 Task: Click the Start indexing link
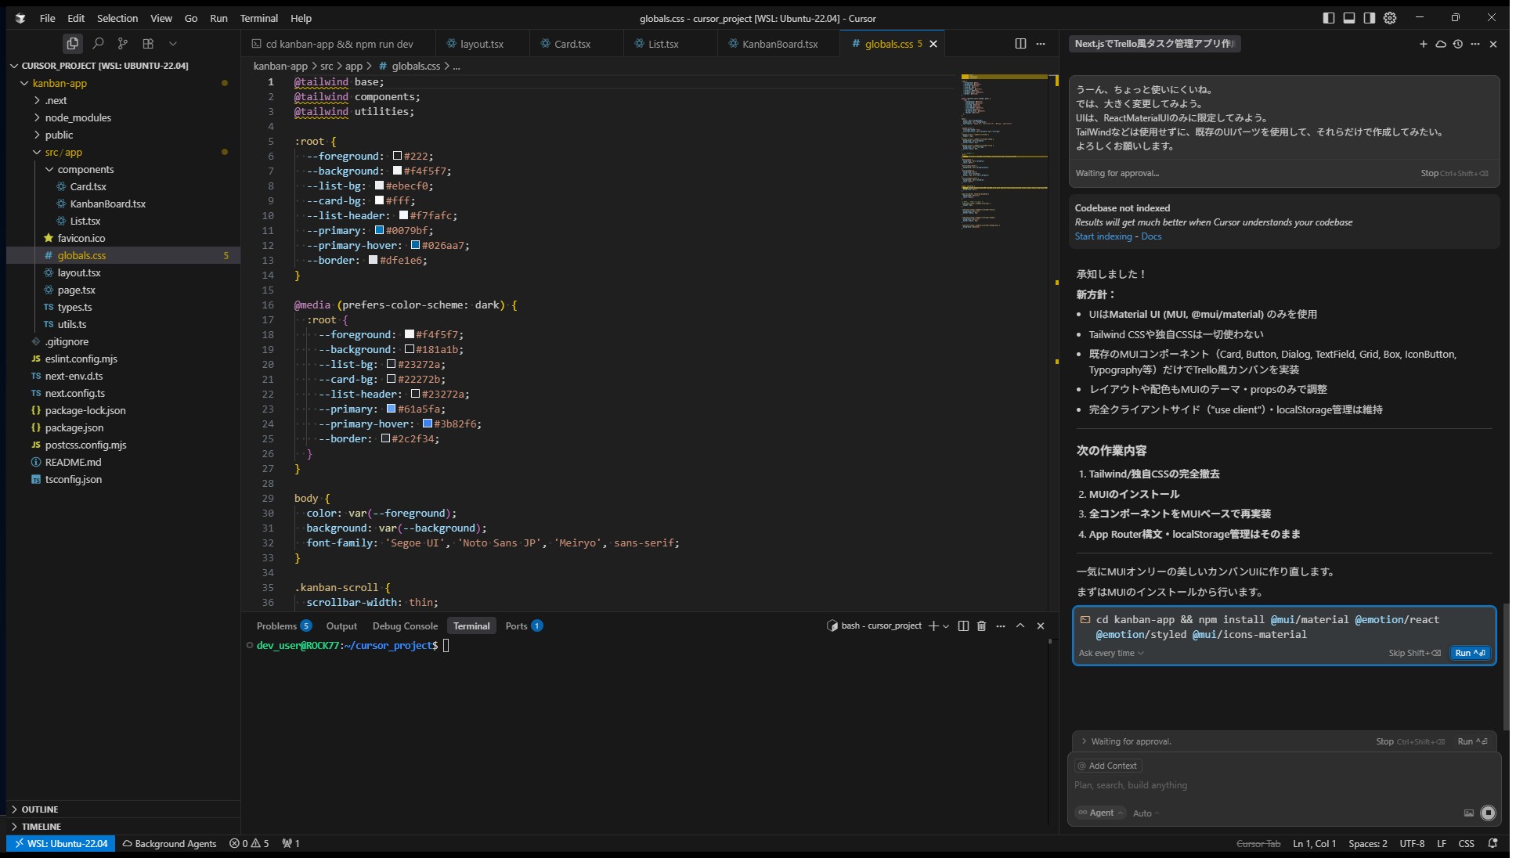pos(1103,236)
